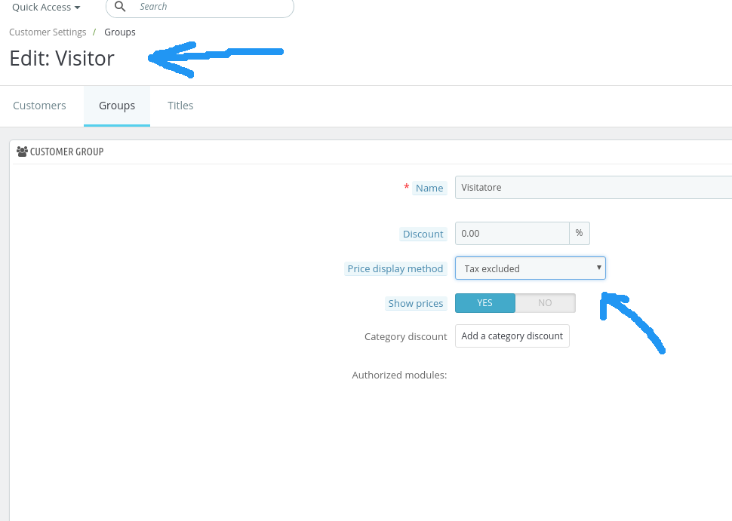
Task: Open the Price display method dropdown
Action: [x=528, y=268]
